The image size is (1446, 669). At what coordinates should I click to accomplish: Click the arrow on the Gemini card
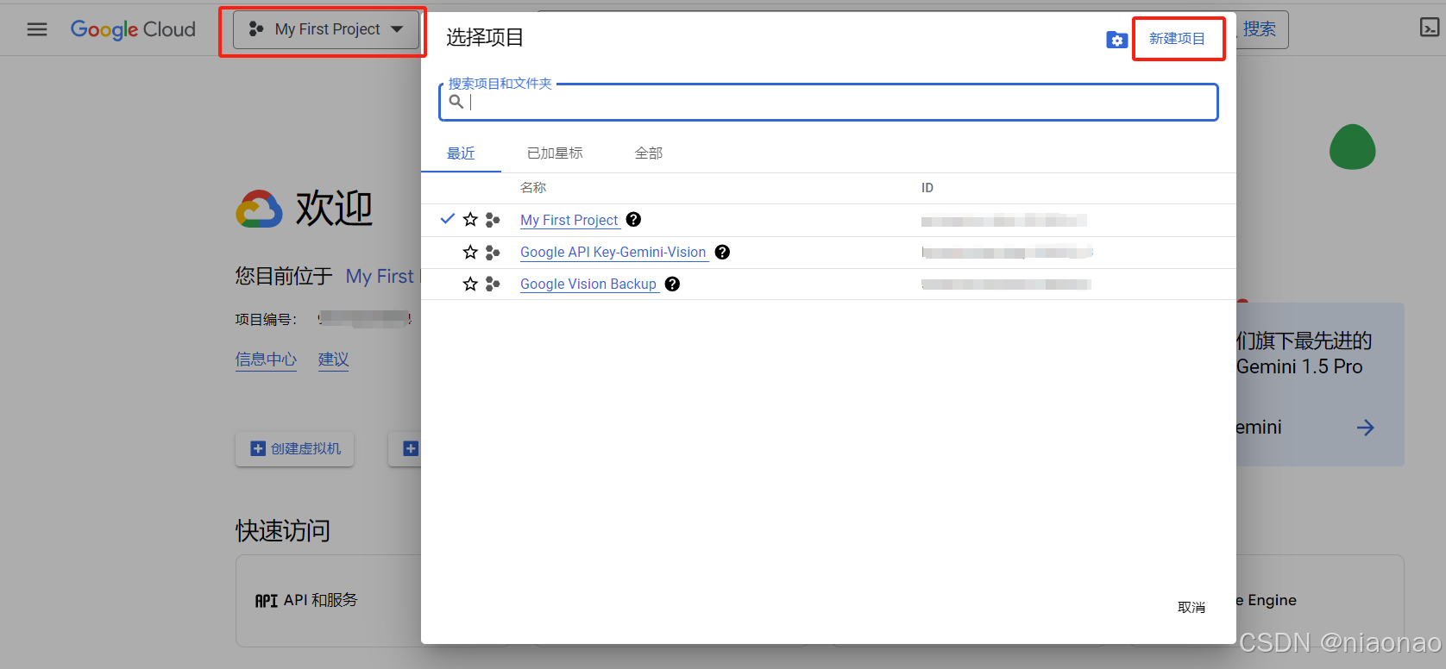[x=1365, y=428]
